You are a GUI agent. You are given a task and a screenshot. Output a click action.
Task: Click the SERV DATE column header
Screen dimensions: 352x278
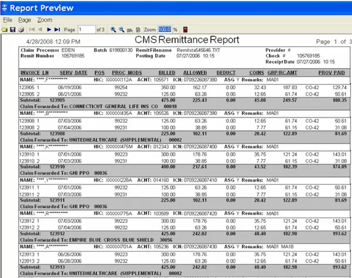point(73,73)
